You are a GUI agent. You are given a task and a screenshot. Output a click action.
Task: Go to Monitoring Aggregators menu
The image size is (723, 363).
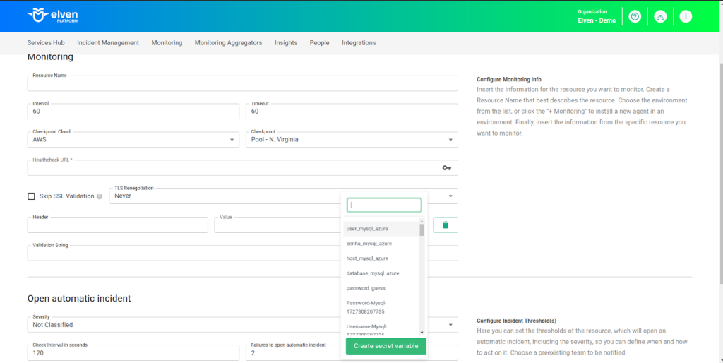[228, 43]
